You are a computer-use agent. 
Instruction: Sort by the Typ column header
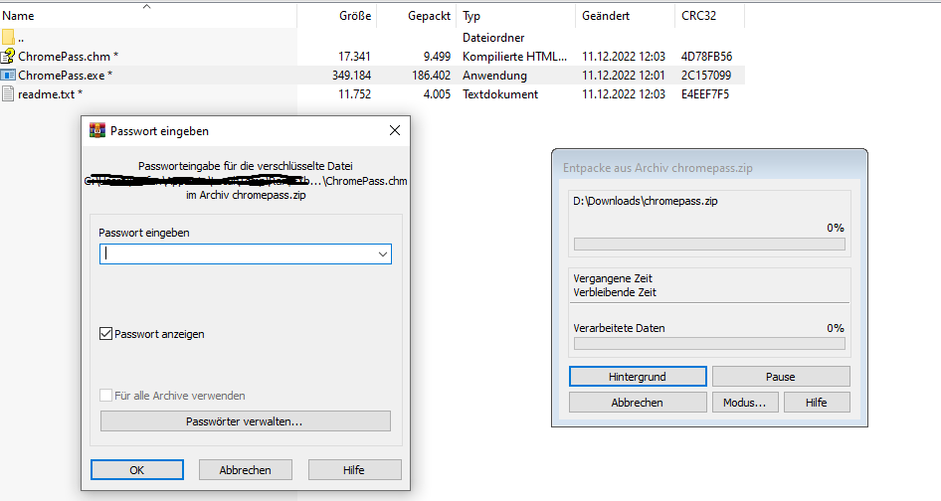click(471, 16)
